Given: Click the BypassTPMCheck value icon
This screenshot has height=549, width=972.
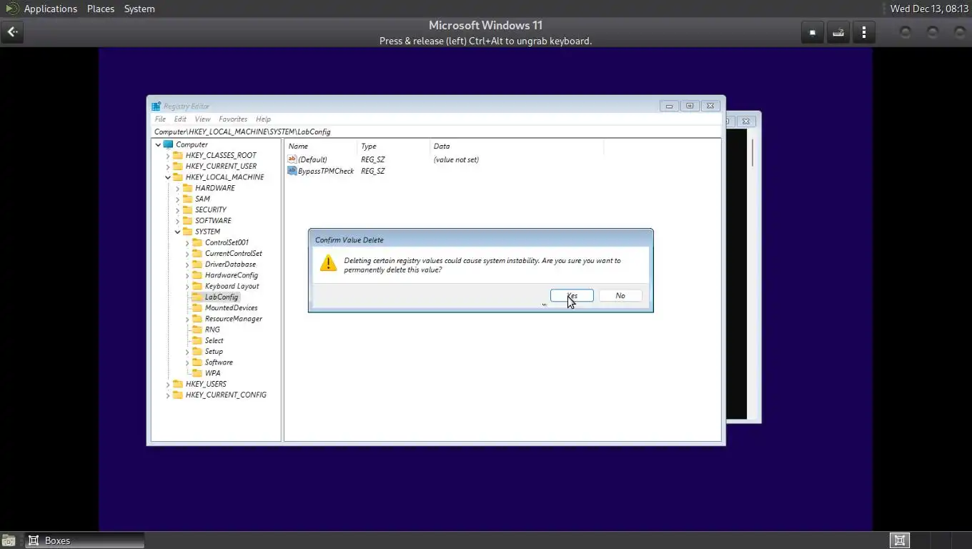Looking at the screenshot, I should [x=292, y=171].
